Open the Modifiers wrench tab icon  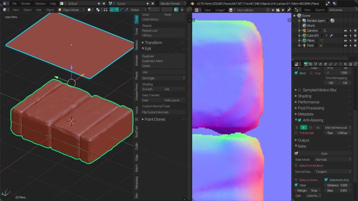click(336, 64)
